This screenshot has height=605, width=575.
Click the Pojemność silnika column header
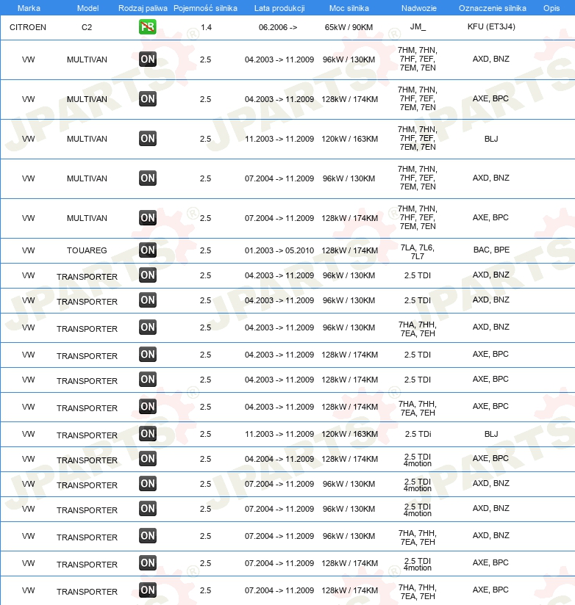(x=205, y=8)
